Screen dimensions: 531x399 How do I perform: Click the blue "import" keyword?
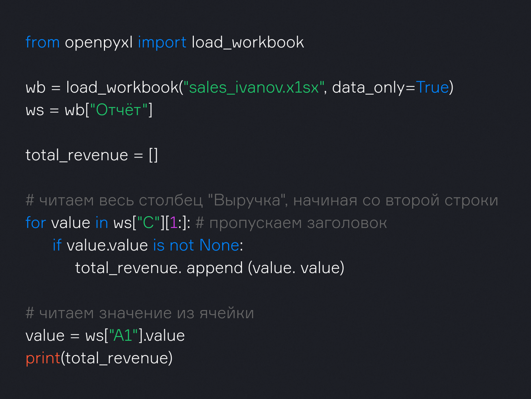tap(162, 43)
